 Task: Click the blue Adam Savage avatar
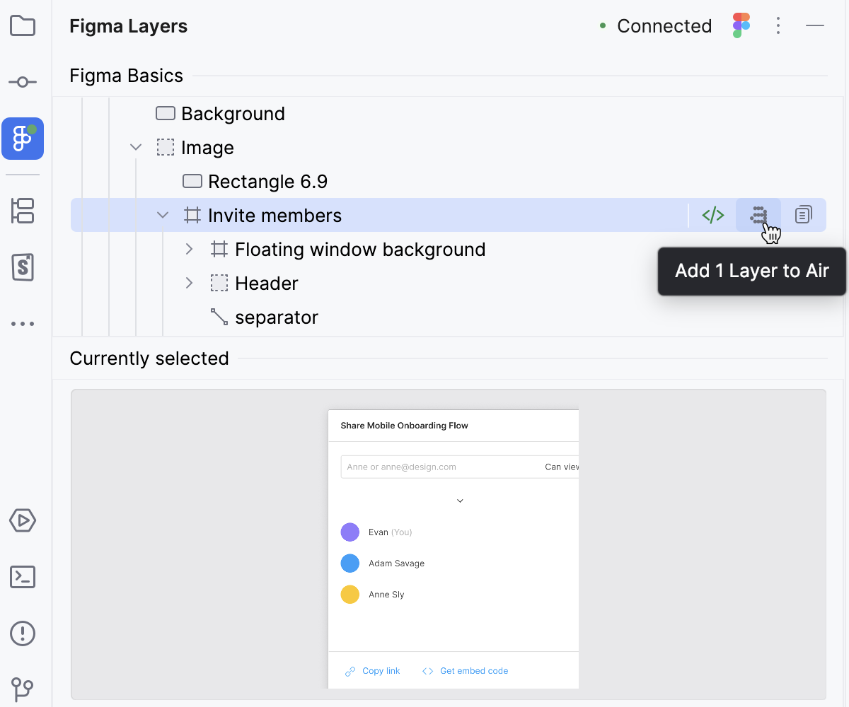(x=350, y=563)
